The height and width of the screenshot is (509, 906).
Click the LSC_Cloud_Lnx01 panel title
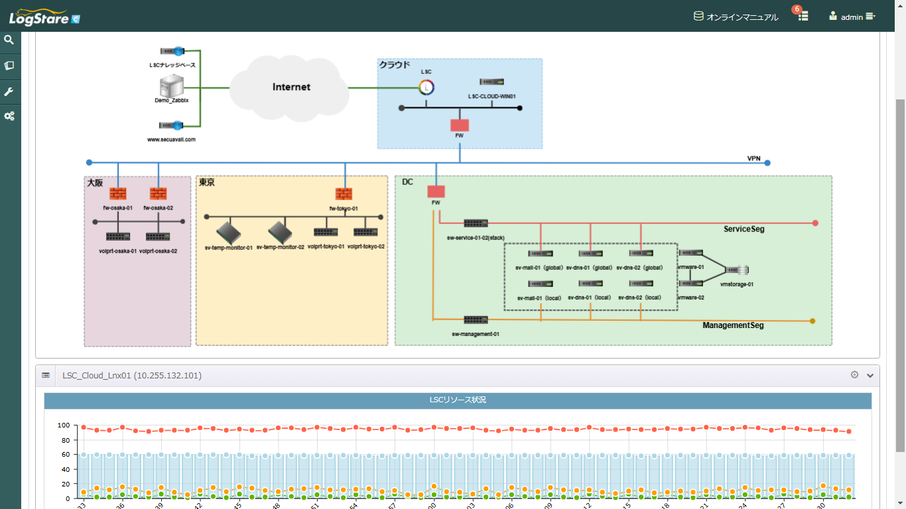pos(132,376)
